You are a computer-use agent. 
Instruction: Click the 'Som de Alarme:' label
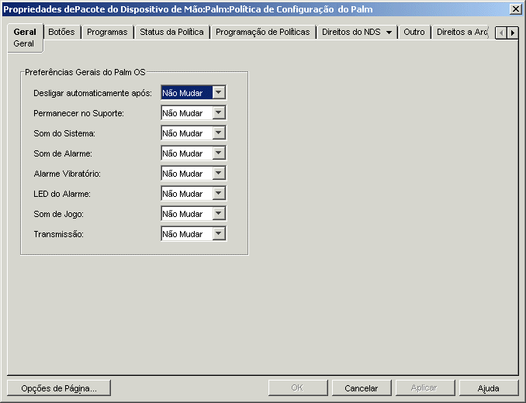63,153
